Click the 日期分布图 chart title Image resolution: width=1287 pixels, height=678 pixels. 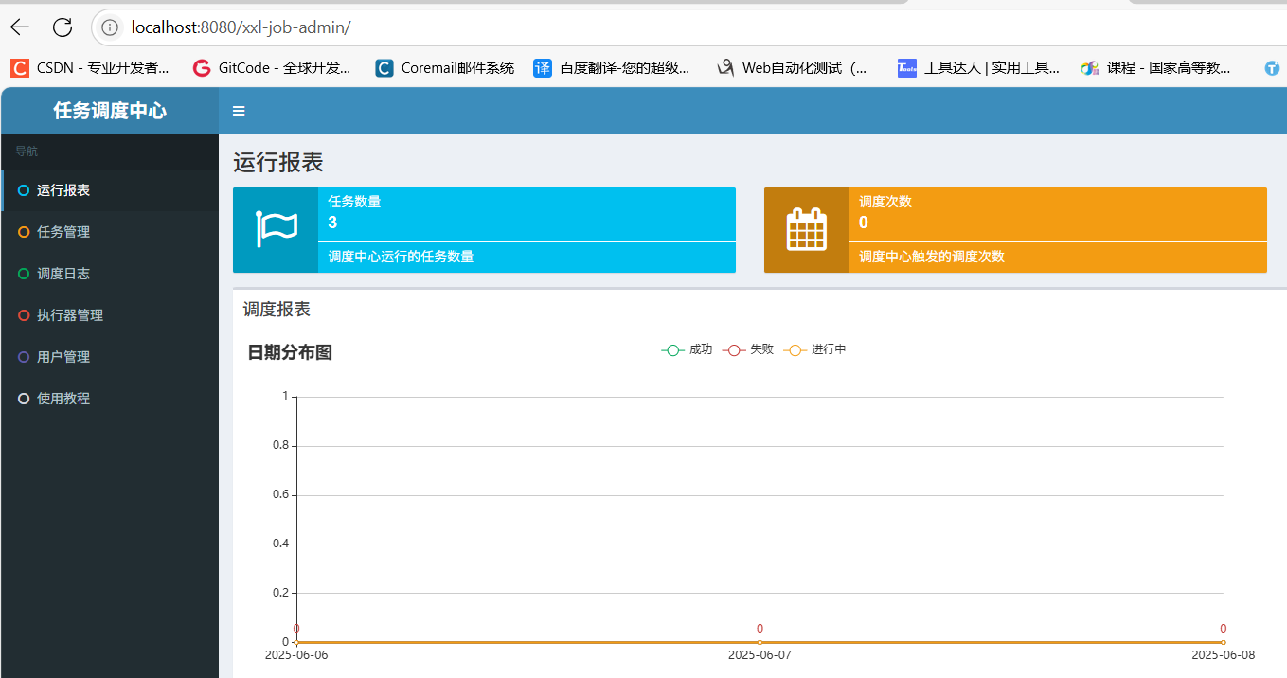click(290, 353)
